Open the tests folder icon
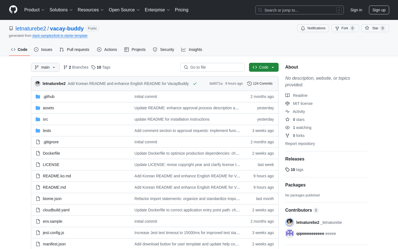Screen dimensions: 398x249 pyautogui.click(x=38, y=131)
